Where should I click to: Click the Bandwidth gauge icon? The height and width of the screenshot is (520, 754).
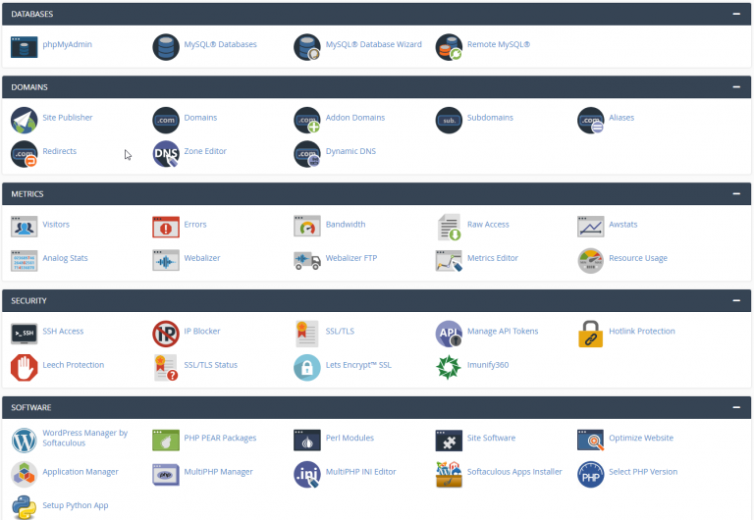point(307,225)
